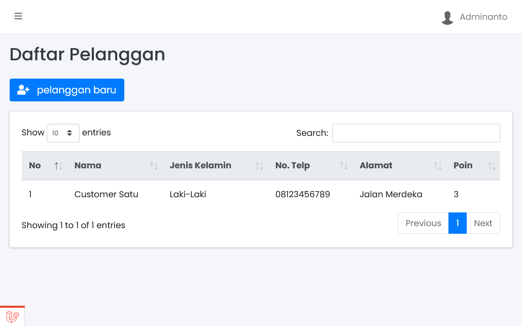Focus the Search input field

coord(416,133)
